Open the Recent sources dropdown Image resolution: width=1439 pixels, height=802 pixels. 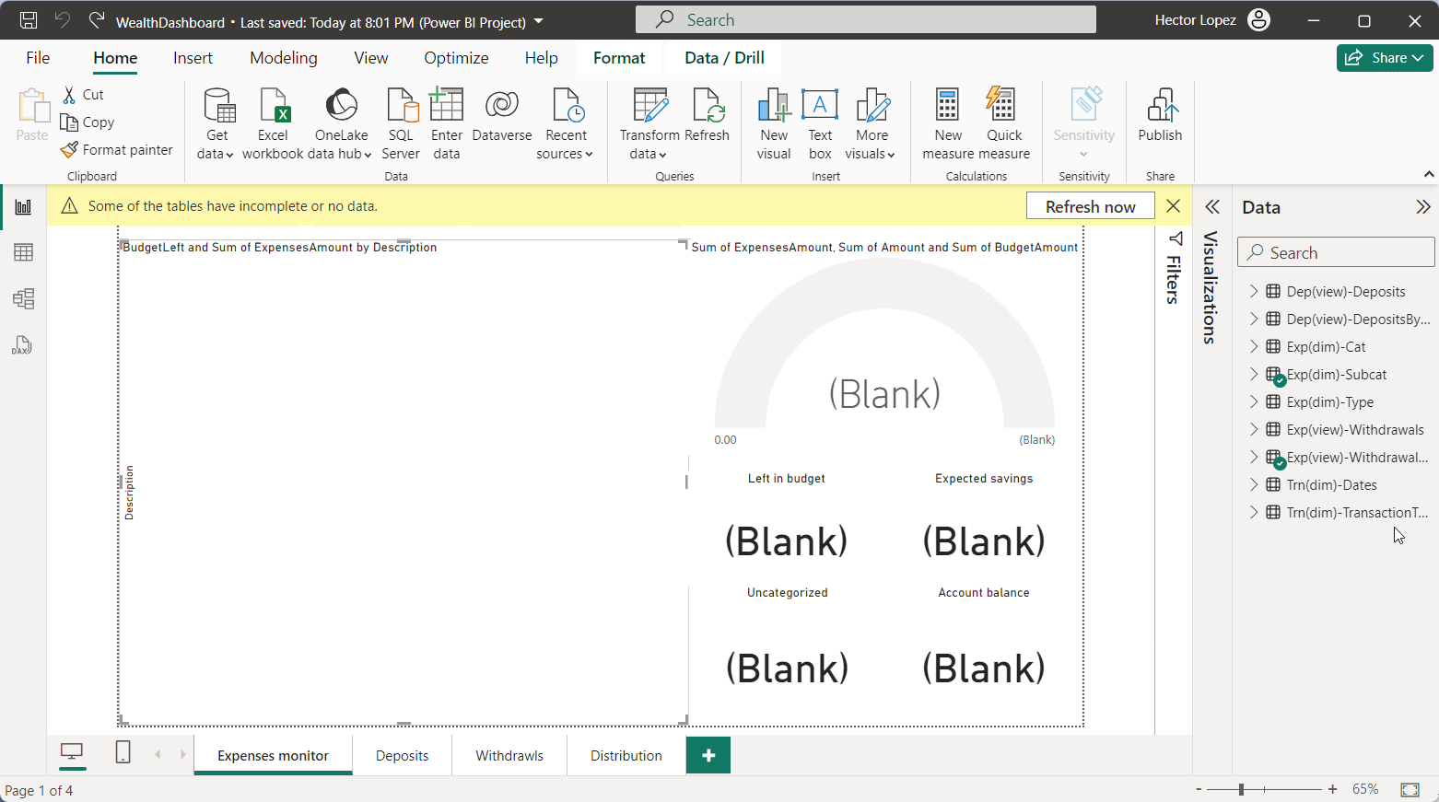point(565,122)
